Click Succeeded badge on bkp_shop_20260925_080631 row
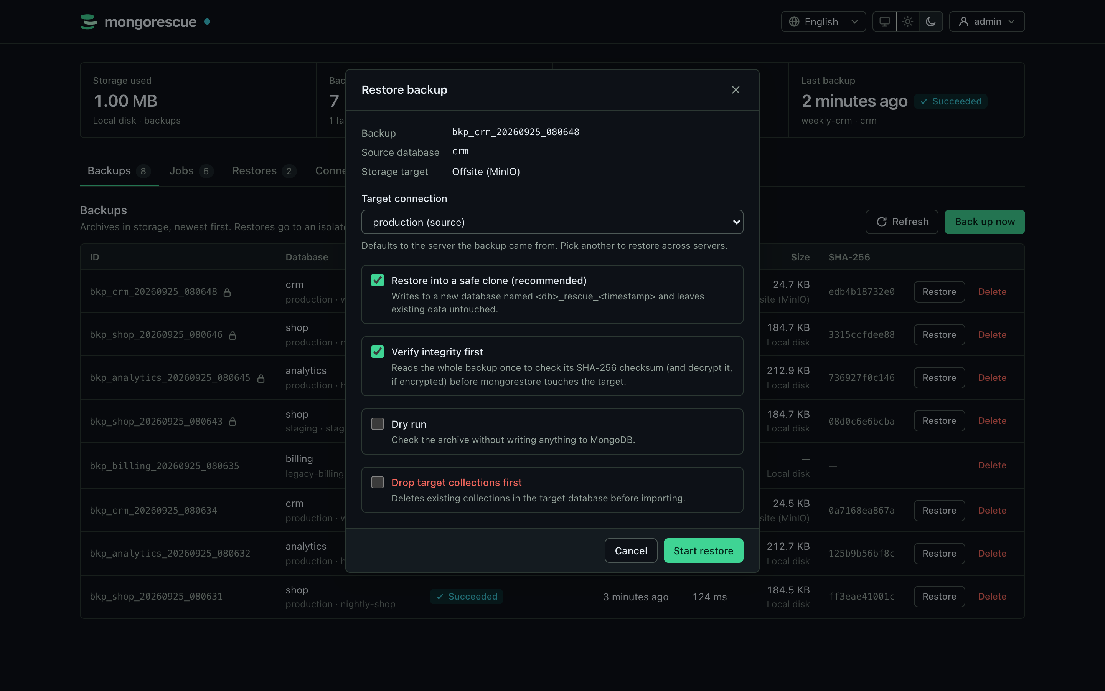The height and width of the screenshot is (691, 1105). click(466, 597)
